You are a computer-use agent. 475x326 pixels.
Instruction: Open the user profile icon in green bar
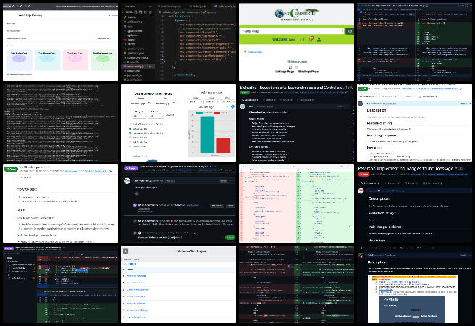point(319,39)
